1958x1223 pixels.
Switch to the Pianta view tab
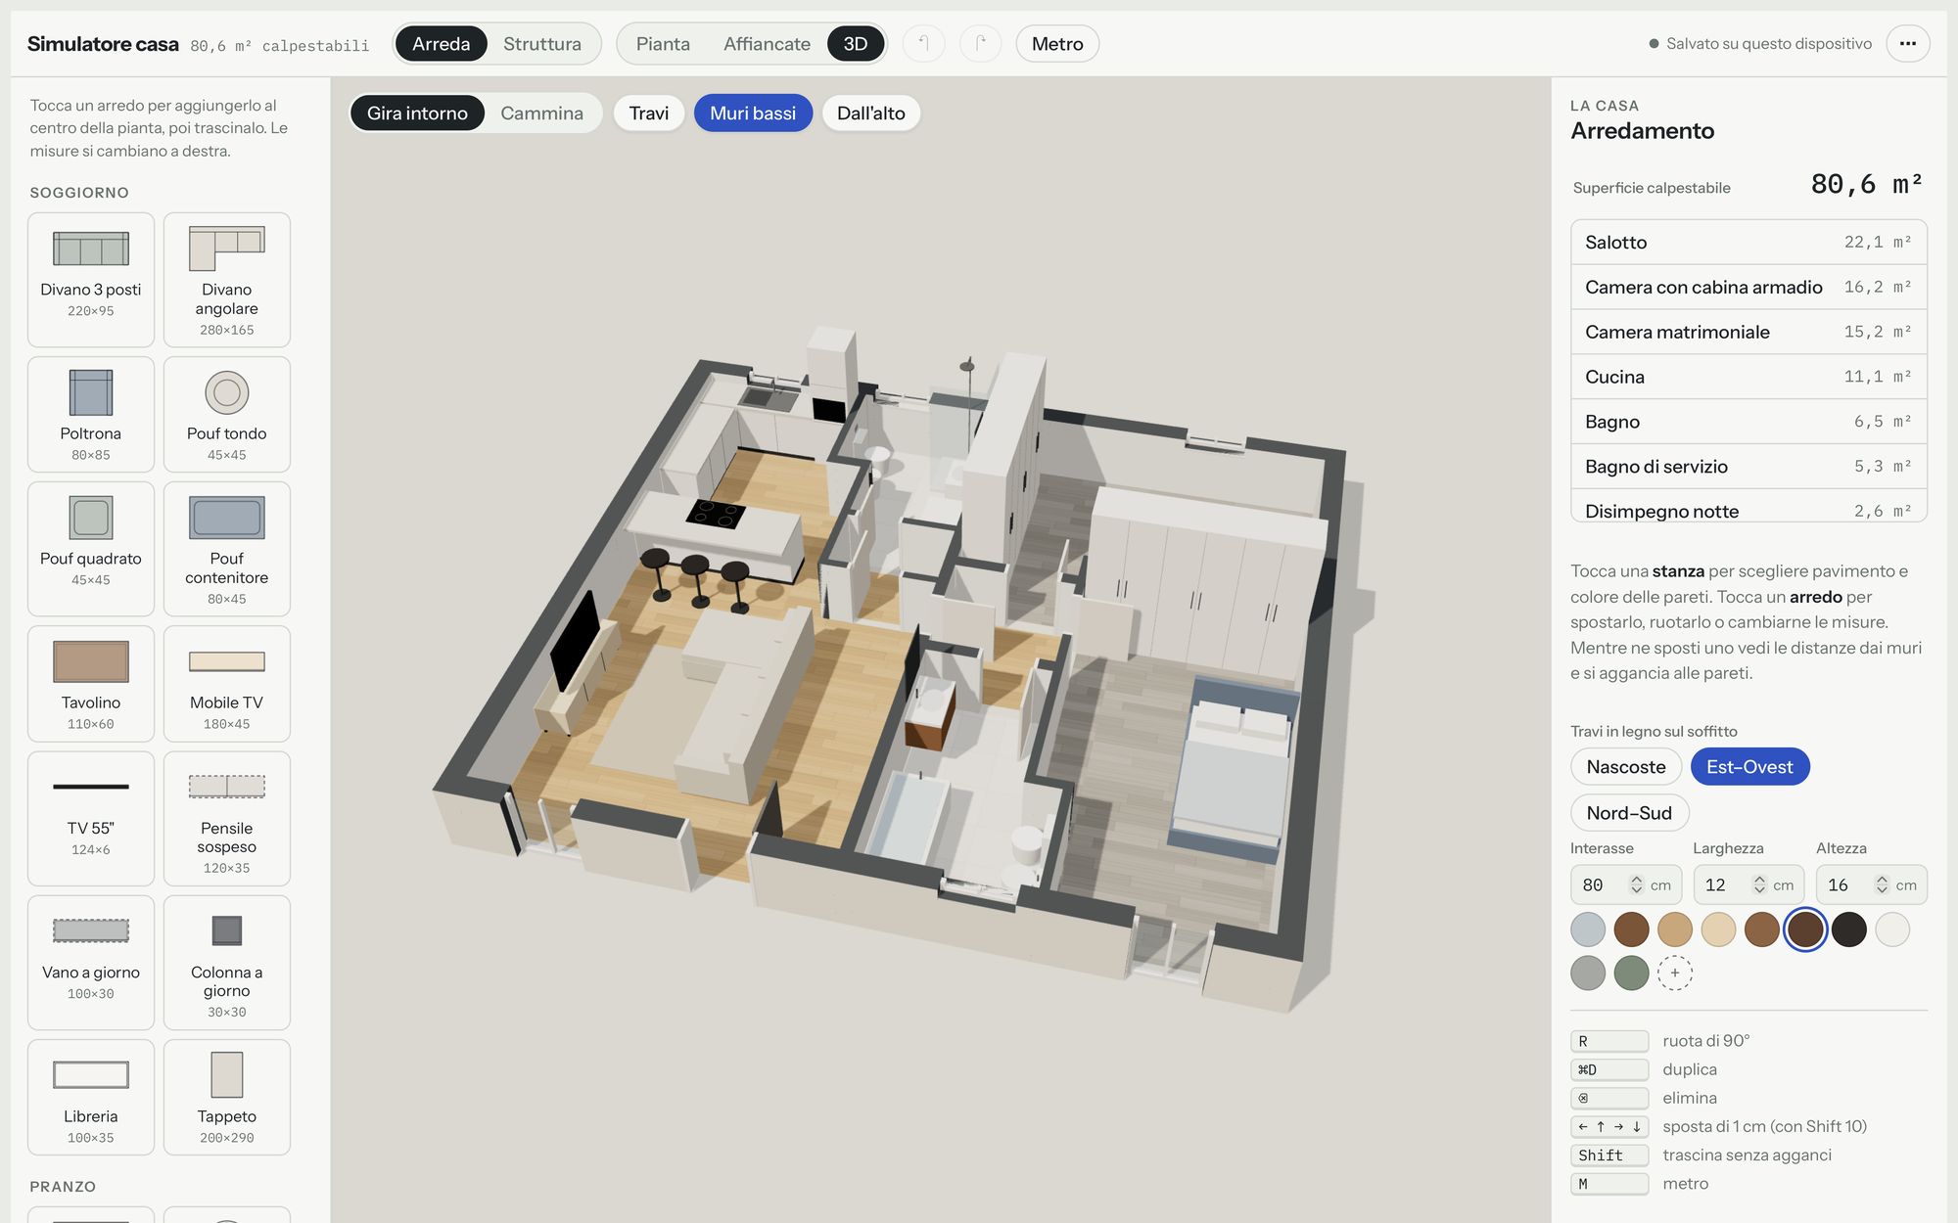click(663, 44)
